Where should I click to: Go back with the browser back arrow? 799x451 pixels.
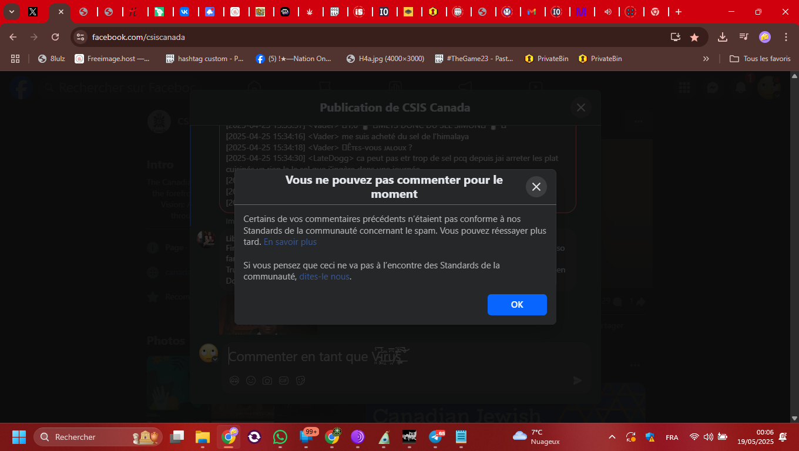pyautogui.click(x=13, y=37)
